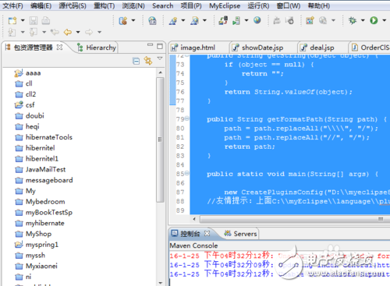The height and width of the screenshot is (286, 390).
Task: Click the package explorer scroll-up arrow
Action: click(160, 72)
